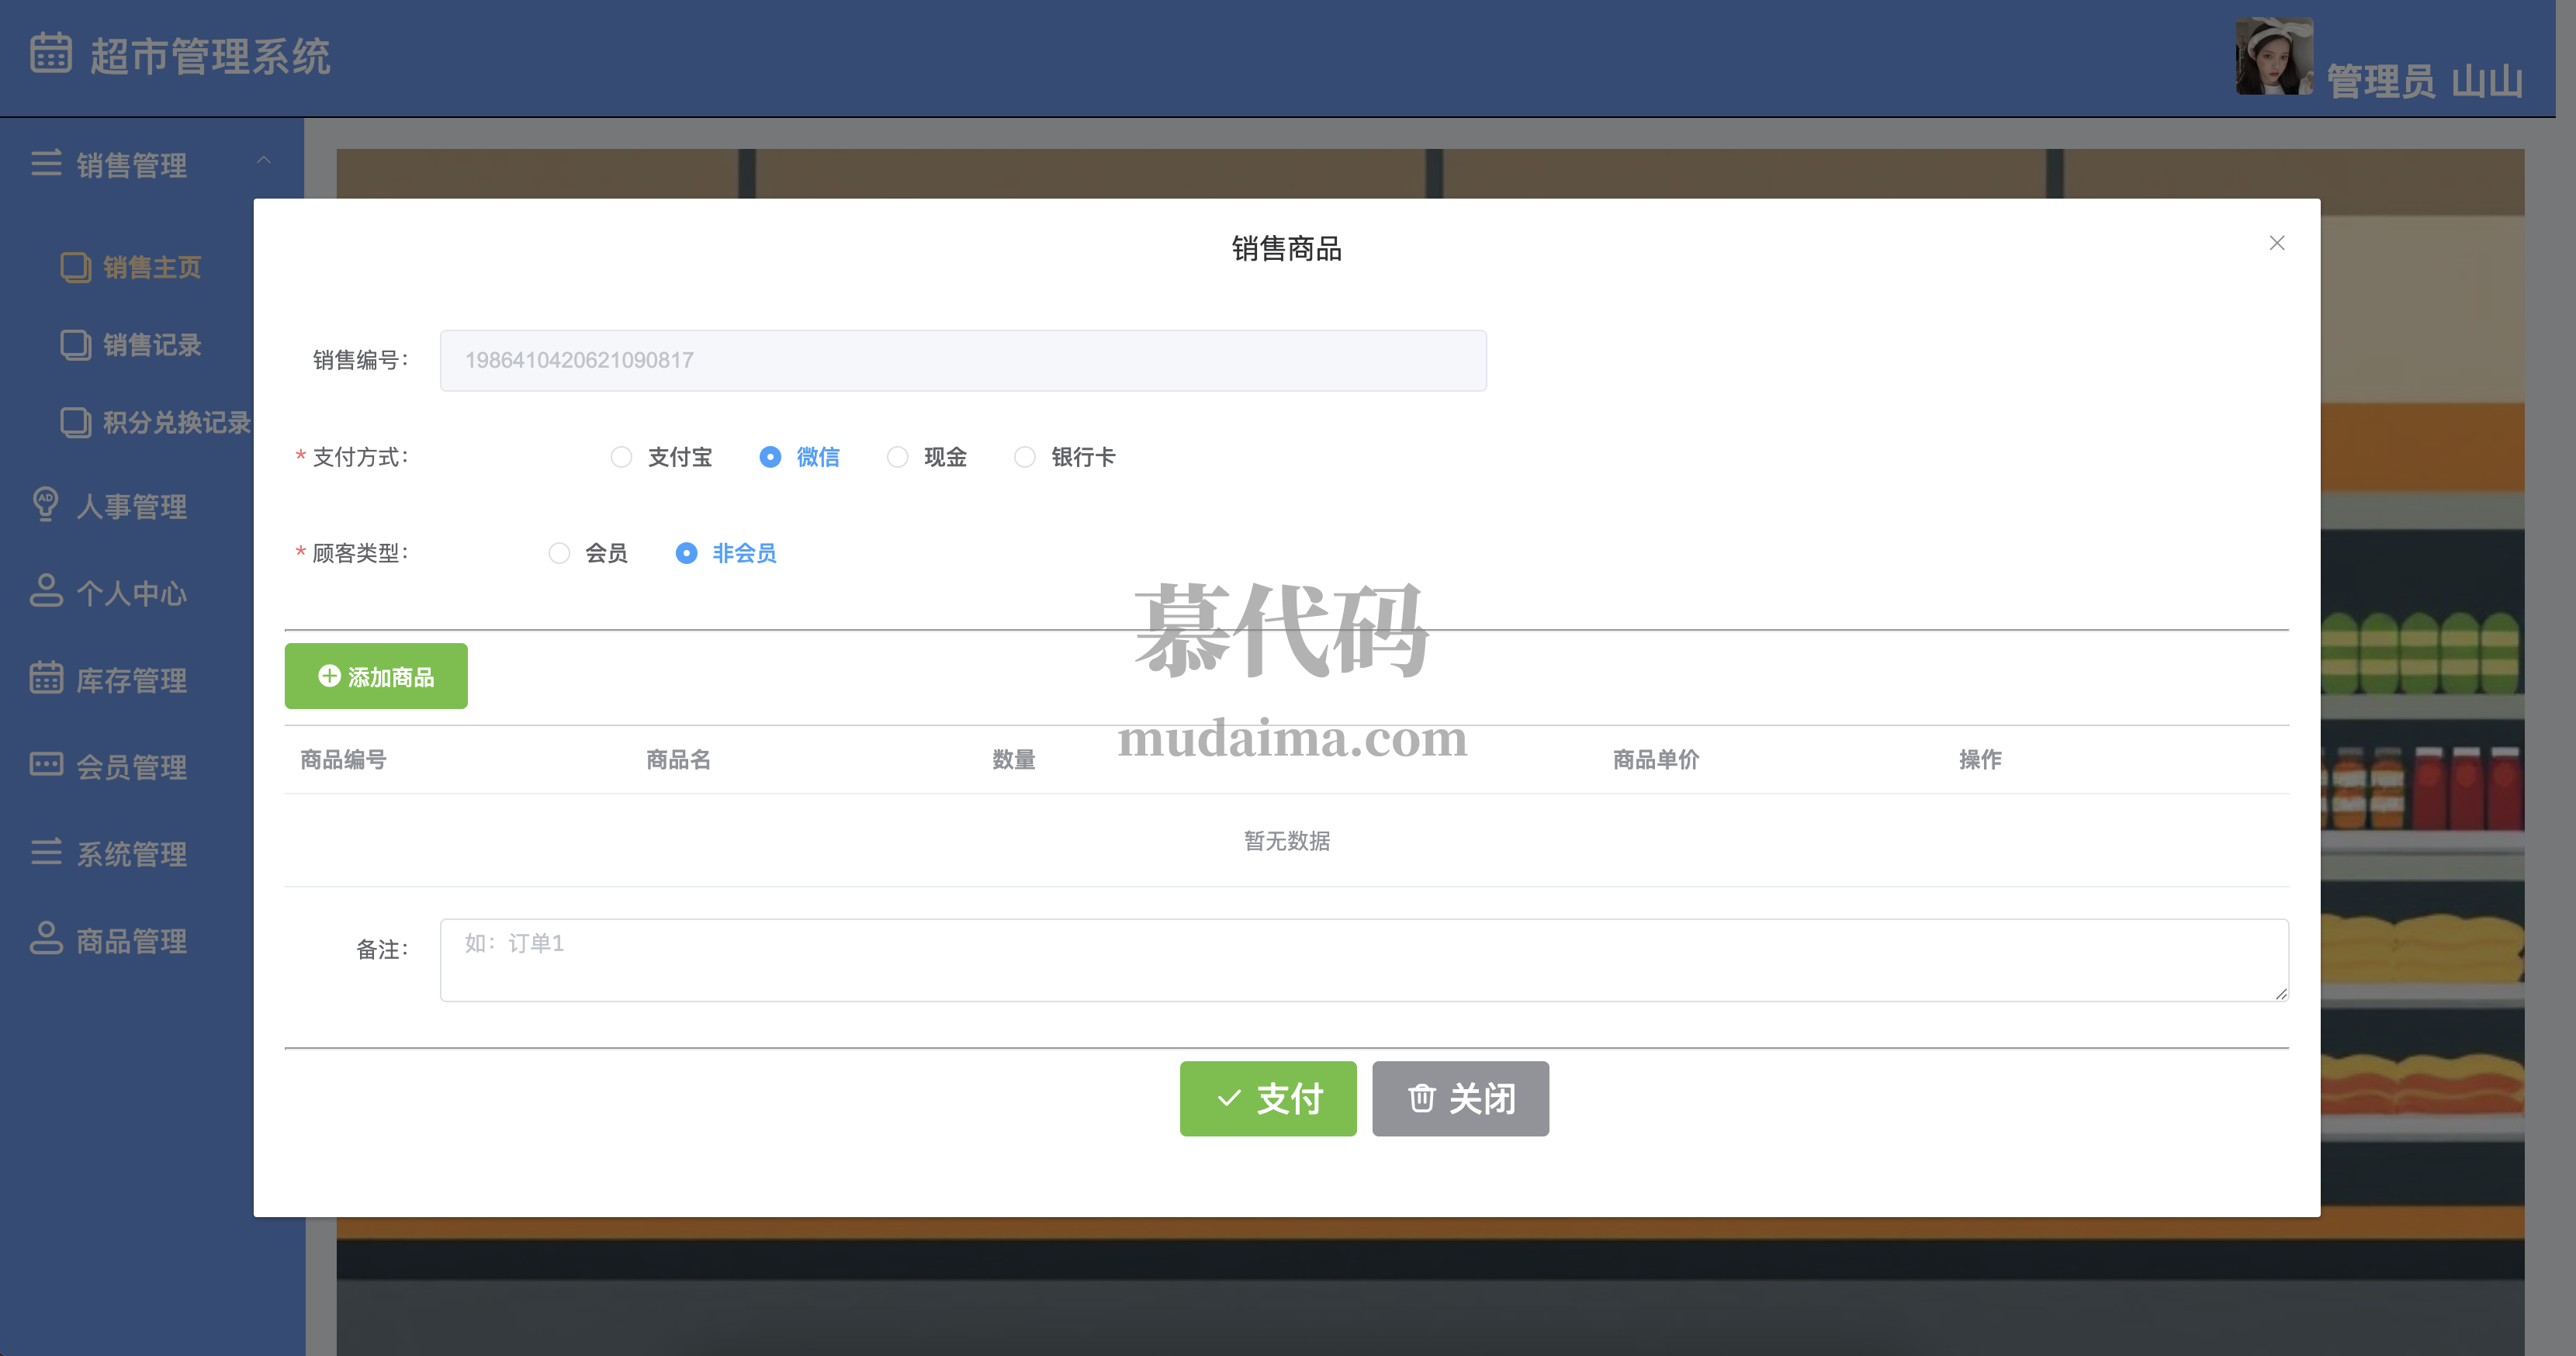Click the 商品管理 person icon
The image size is (2576, 1356).
46,939
